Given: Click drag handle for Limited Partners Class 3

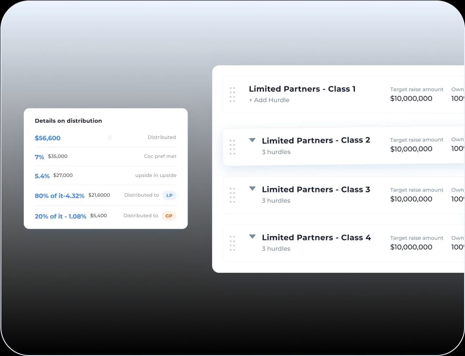Looking at the screenshot, I should [232, 195].
